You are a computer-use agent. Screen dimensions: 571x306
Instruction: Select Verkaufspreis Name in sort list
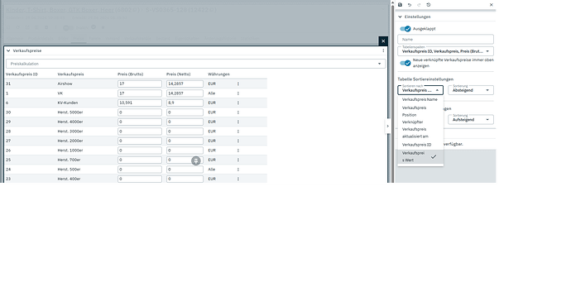pos(420,99)
